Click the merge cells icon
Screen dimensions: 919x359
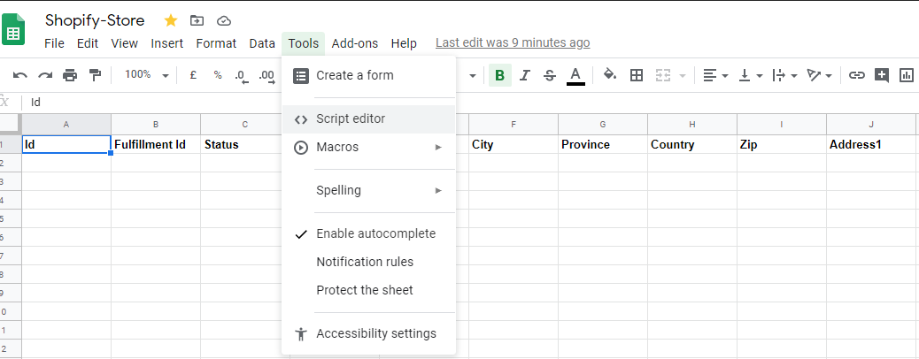[x=663, y=75]
